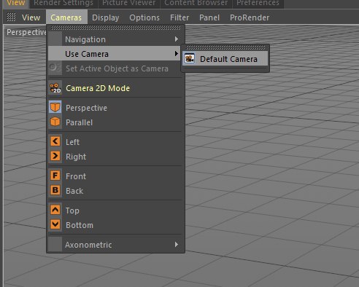The height and width of the screenshot is (287, 359).
Task: Open the Display menu
Action: click(x=106, y=17)
